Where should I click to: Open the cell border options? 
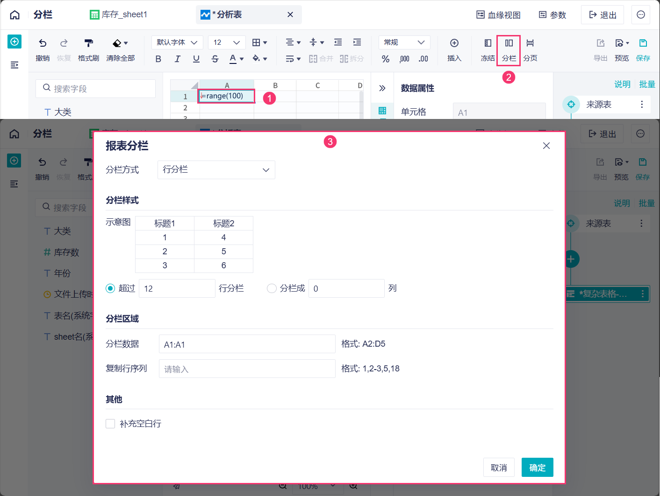(x=259, y=42)
